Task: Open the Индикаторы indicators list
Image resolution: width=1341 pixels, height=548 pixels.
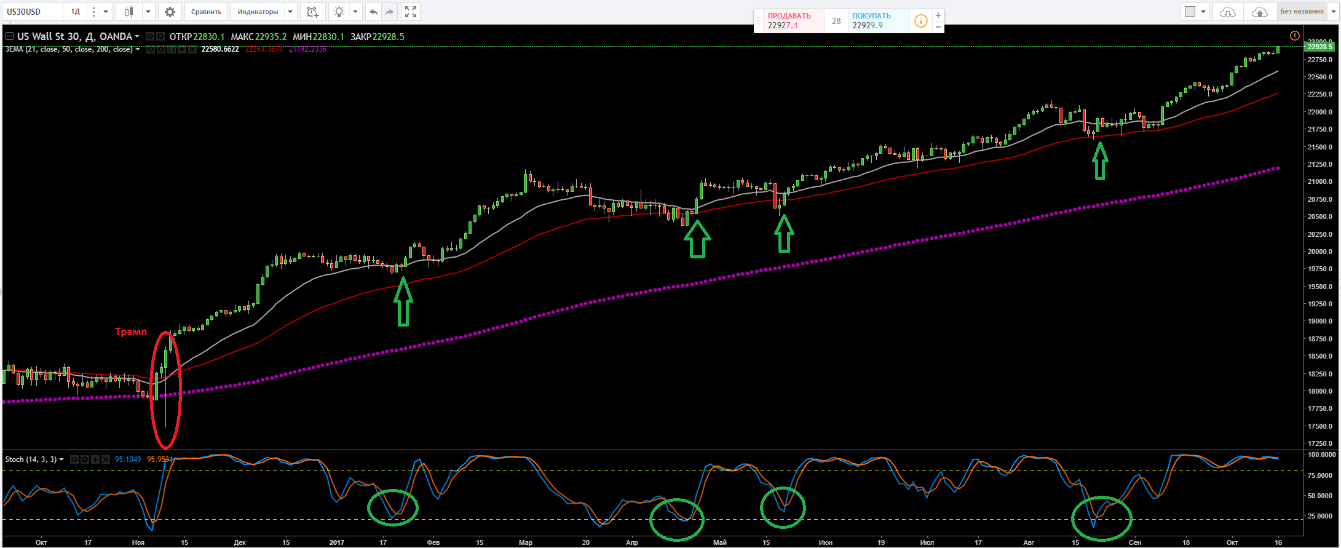Action: click(x=258, y=12)
